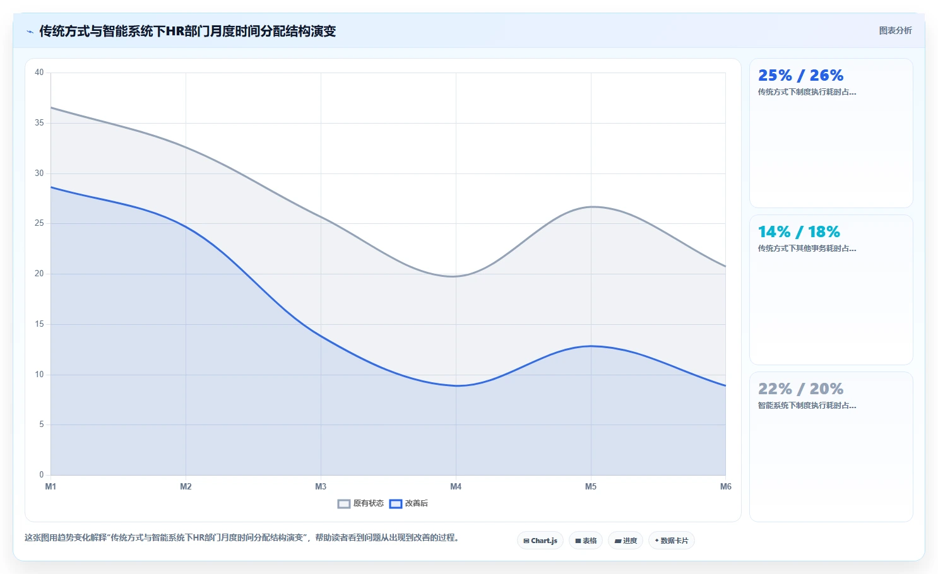Click the M4 x-axis label
The height and width of the screenshot is (574, 938).
pos(456,486)
